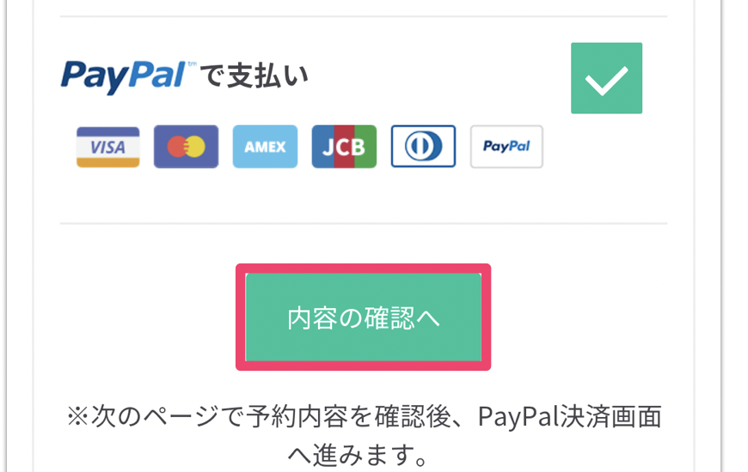748x472 pixels.
Task: Select the Diners Club card icon
Action: point(423,147)
